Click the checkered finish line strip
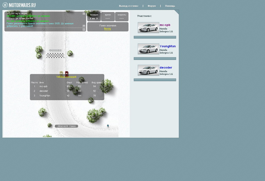 [55, 55]
